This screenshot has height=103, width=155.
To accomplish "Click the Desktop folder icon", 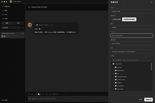I will click(116, 83).
